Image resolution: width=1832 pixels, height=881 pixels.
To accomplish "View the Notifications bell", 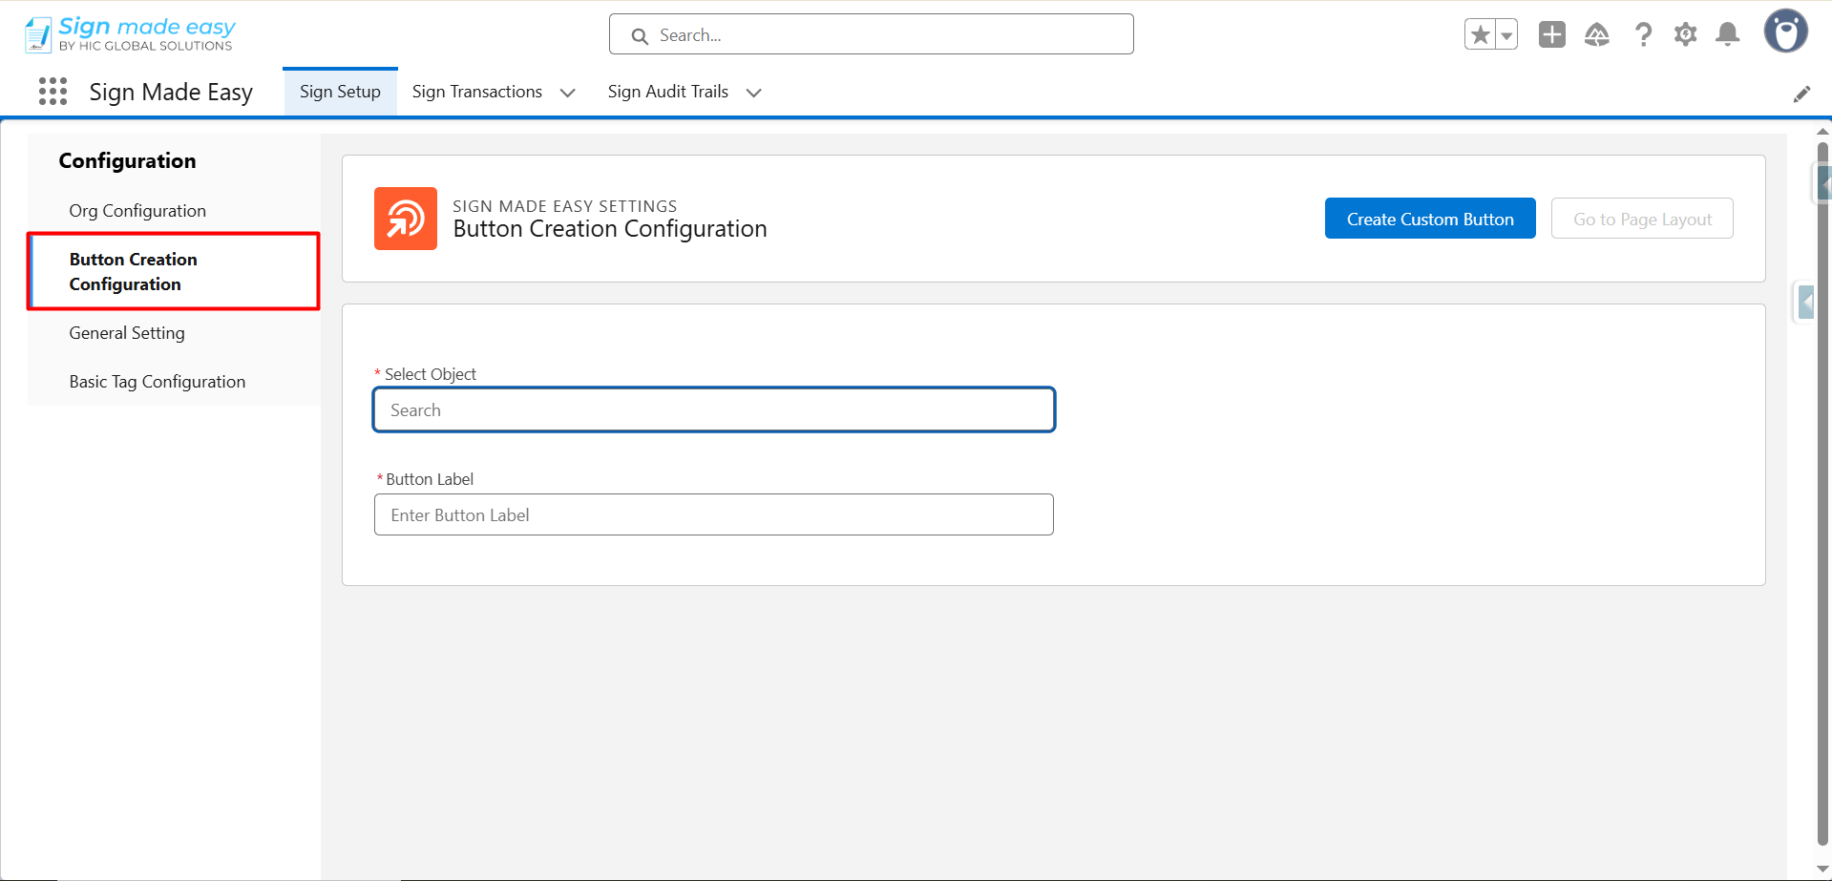I will [1727, 35].
